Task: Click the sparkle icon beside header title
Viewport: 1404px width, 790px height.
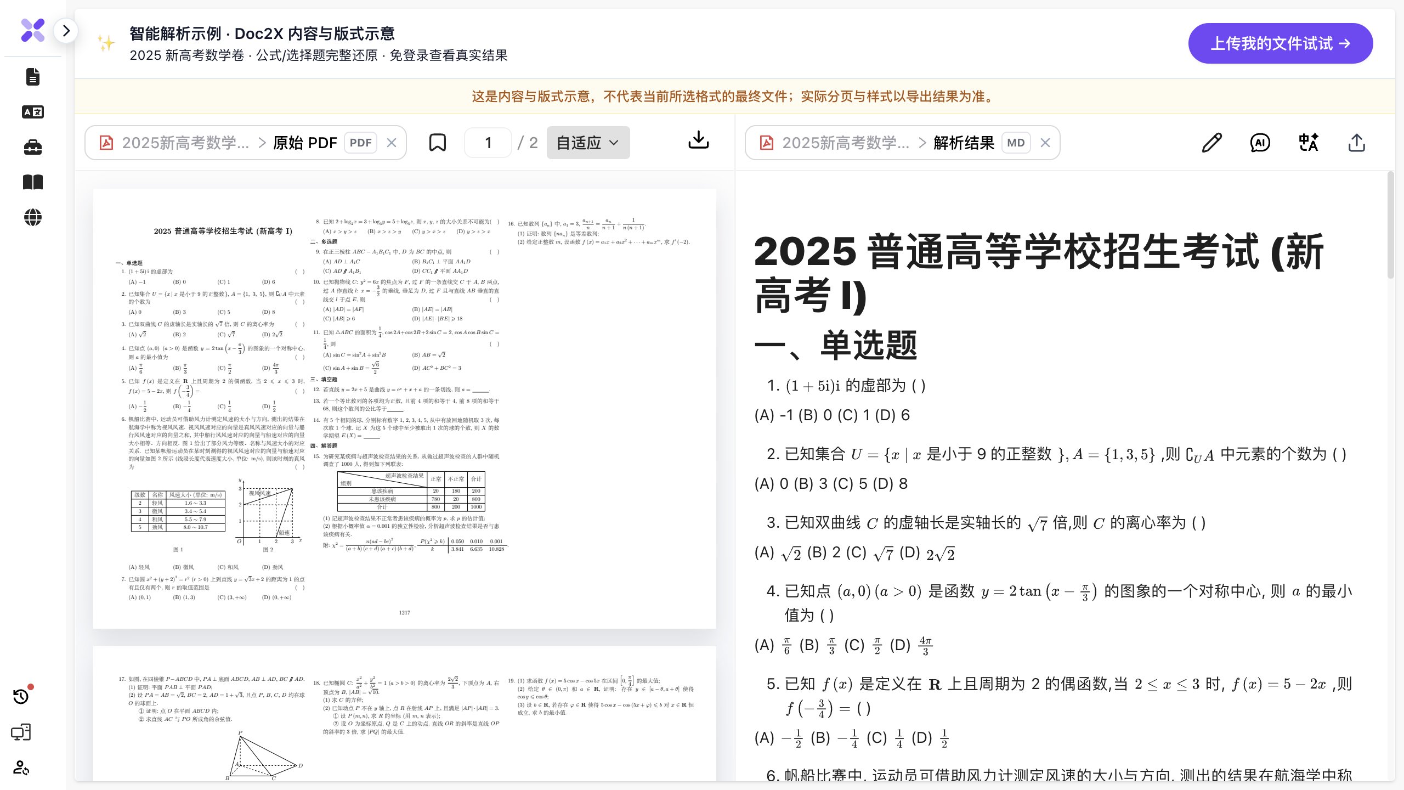Action: (106, 43)
